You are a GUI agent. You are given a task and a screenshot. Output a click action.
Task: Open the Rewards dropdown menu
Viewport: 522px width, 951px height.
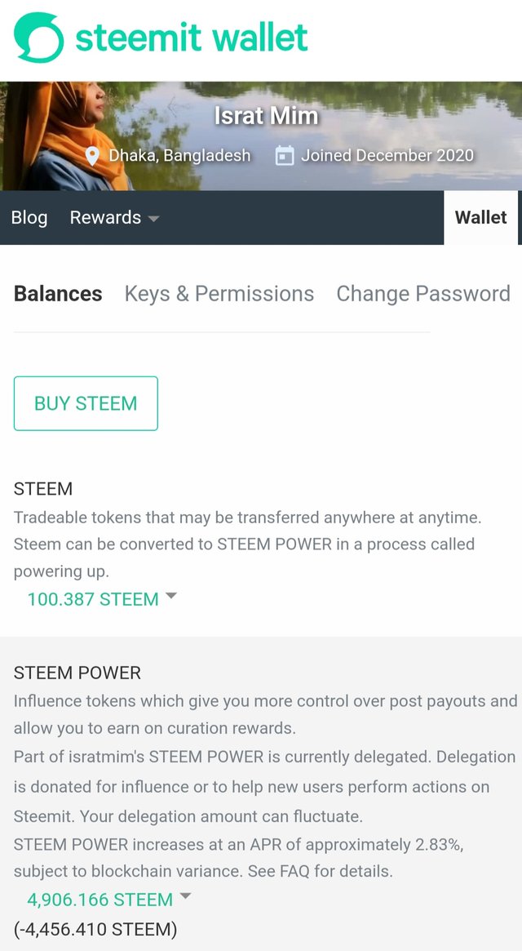click(x=114, y=218)
